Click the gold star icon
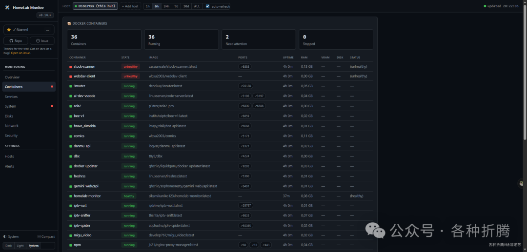 [9, 30]
